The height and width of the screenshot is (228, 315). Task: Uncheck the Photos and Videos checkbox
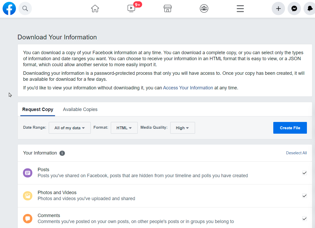click(304, 196)
